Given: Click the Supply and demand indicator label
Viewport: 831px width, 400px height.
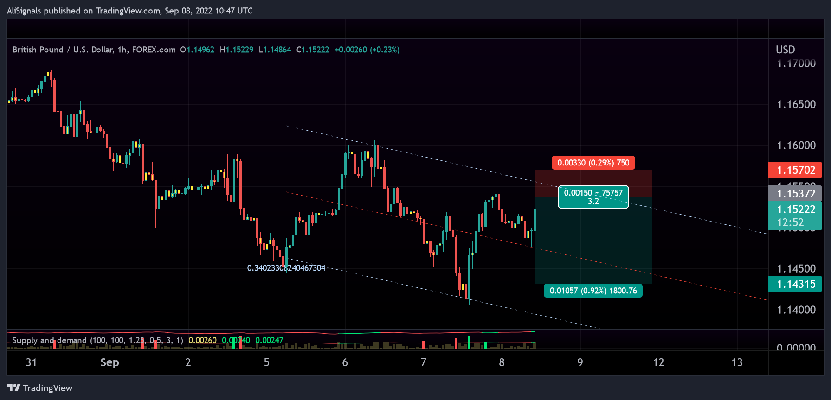Looking at the screenshot, I should [x=97, y=340].
